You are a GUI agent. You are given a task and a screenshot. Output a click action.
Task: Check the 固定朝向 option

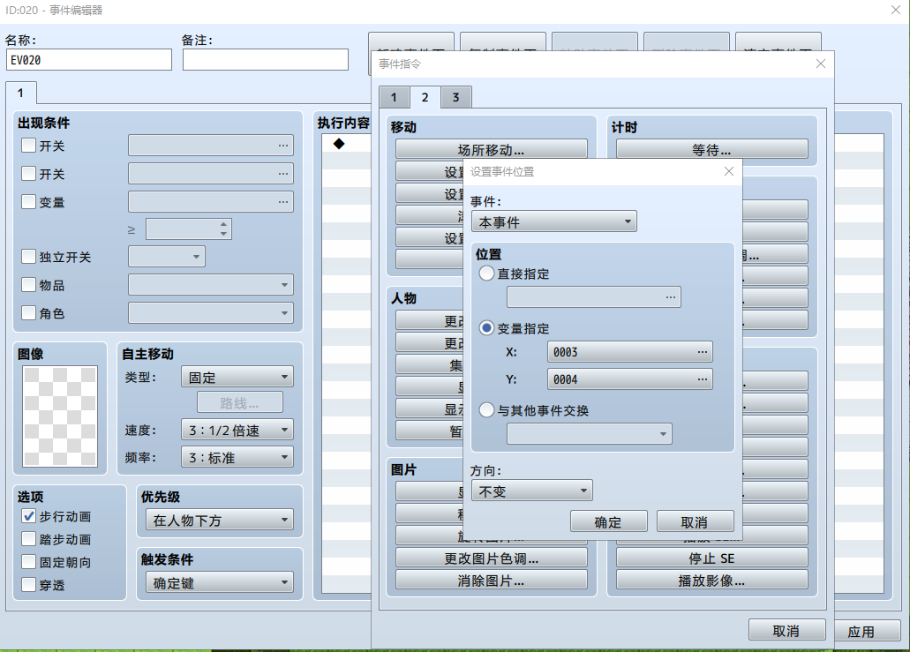tap(28, 561)
